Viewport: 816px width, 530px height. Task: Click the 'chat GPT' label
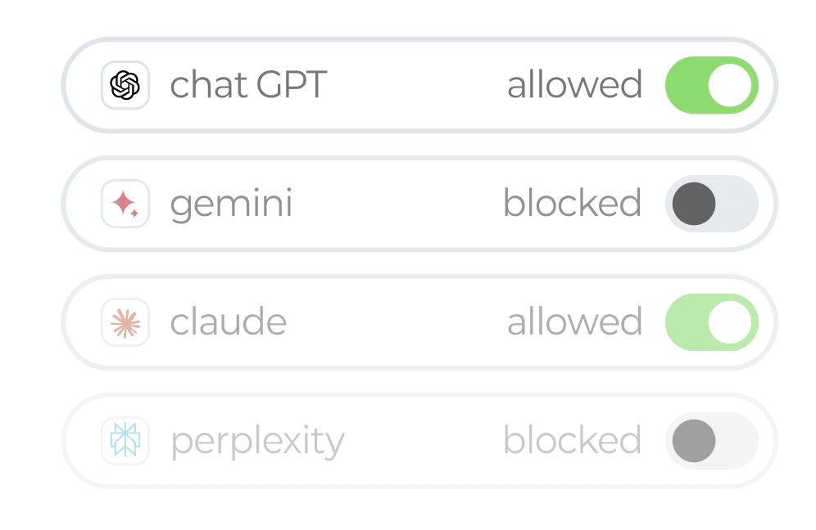click(x=247, y=84)
